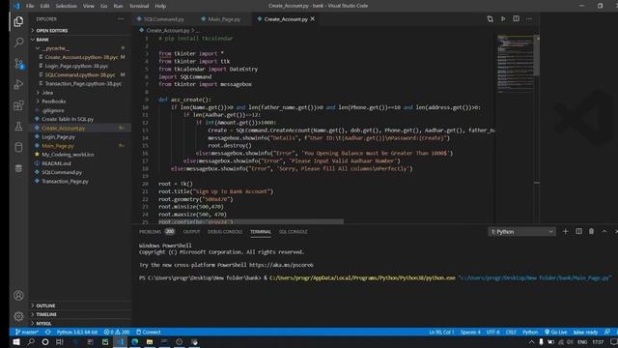Open the File menu
This screenshot has height=348, width=618.
coord(30,6)
